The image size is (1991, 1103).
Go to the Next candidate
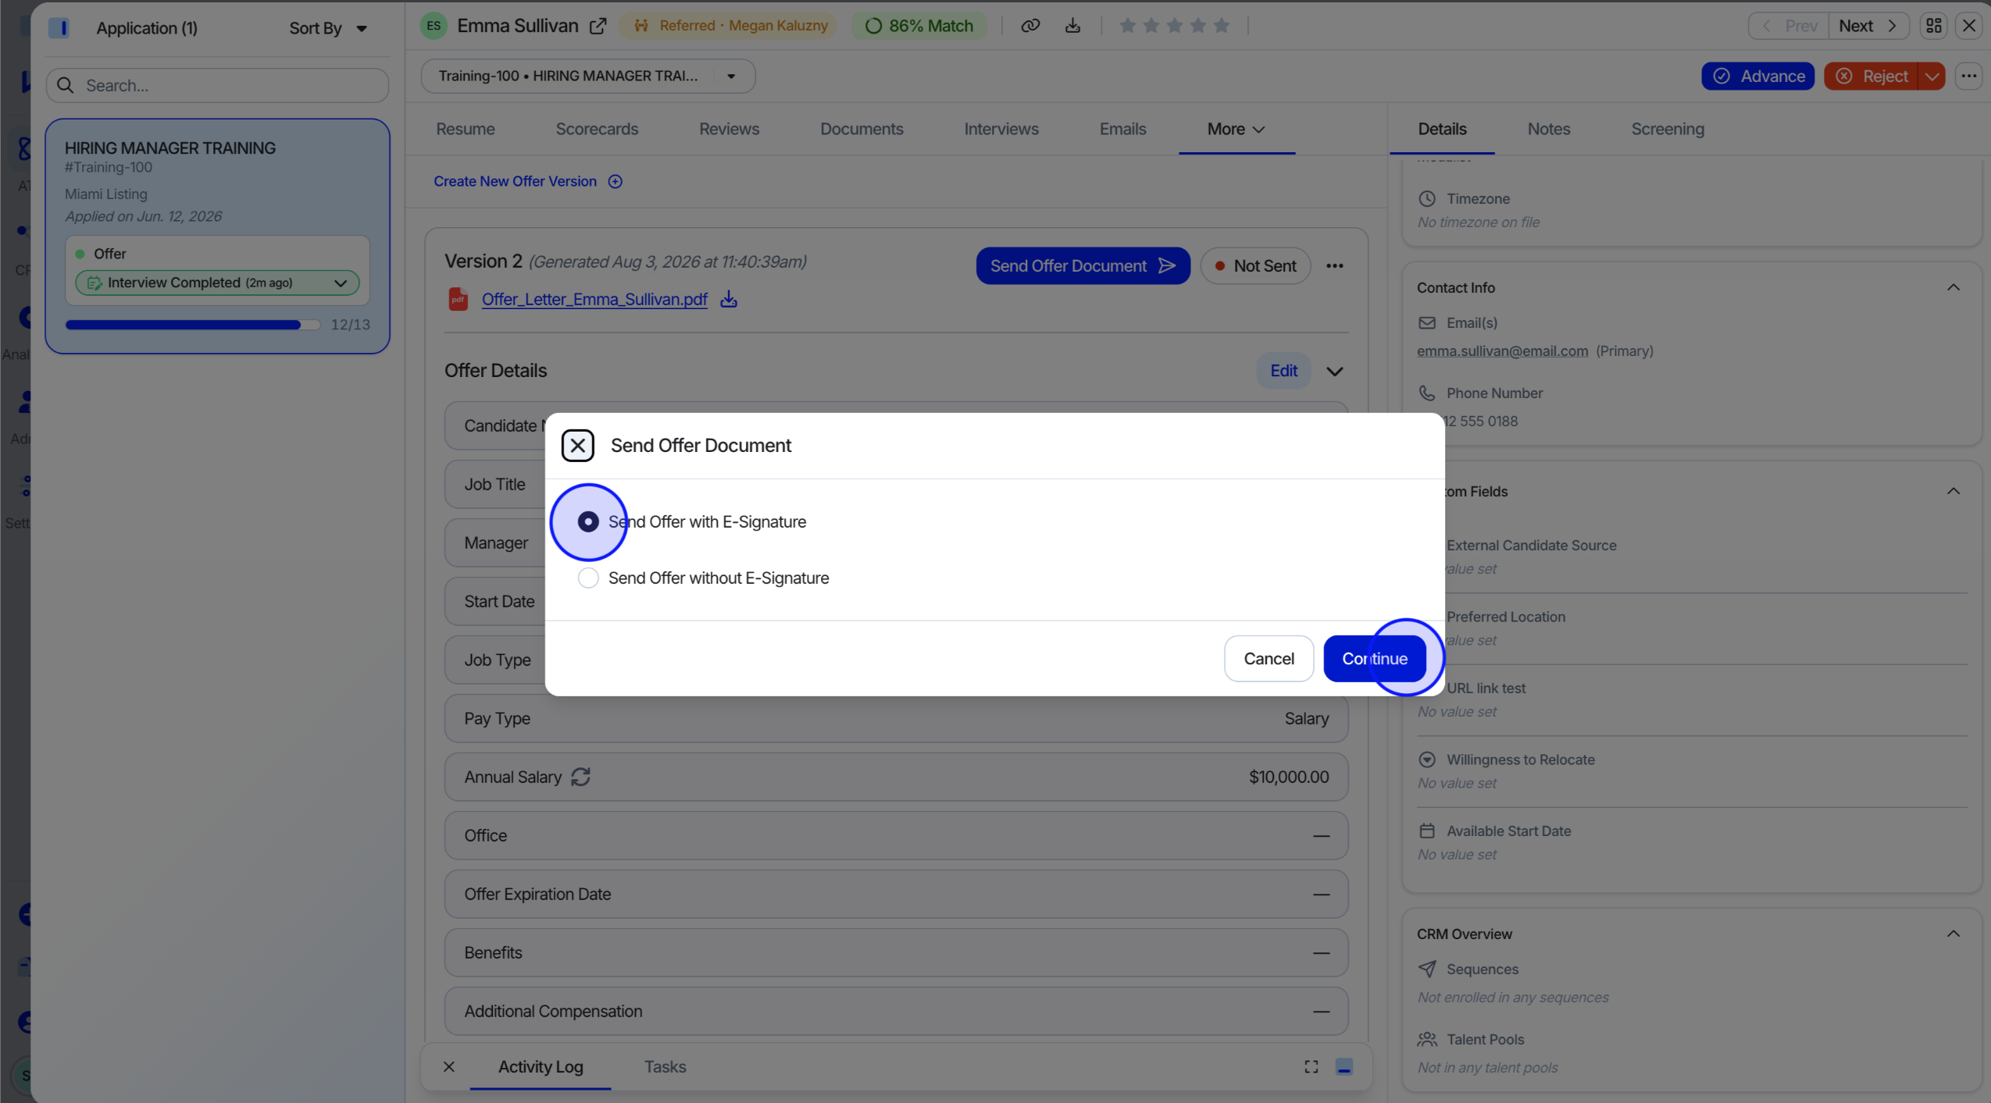coord(1868,26)
